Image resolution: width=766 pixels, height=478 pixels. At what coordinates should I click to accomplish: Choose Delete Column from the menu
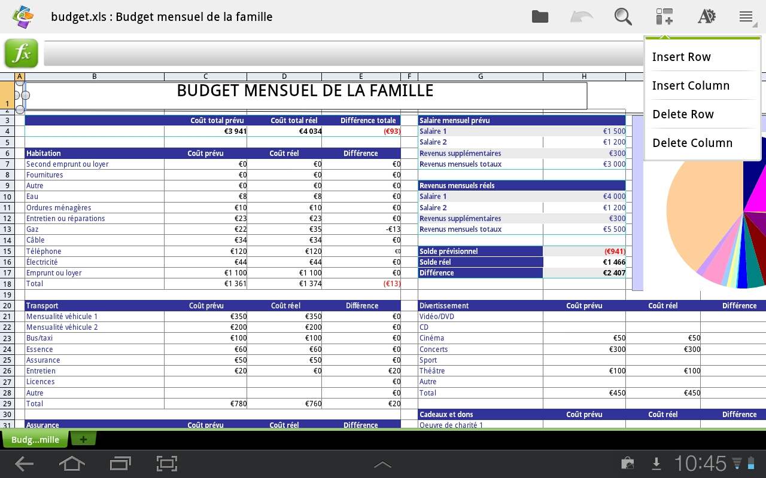pos(702,143)
